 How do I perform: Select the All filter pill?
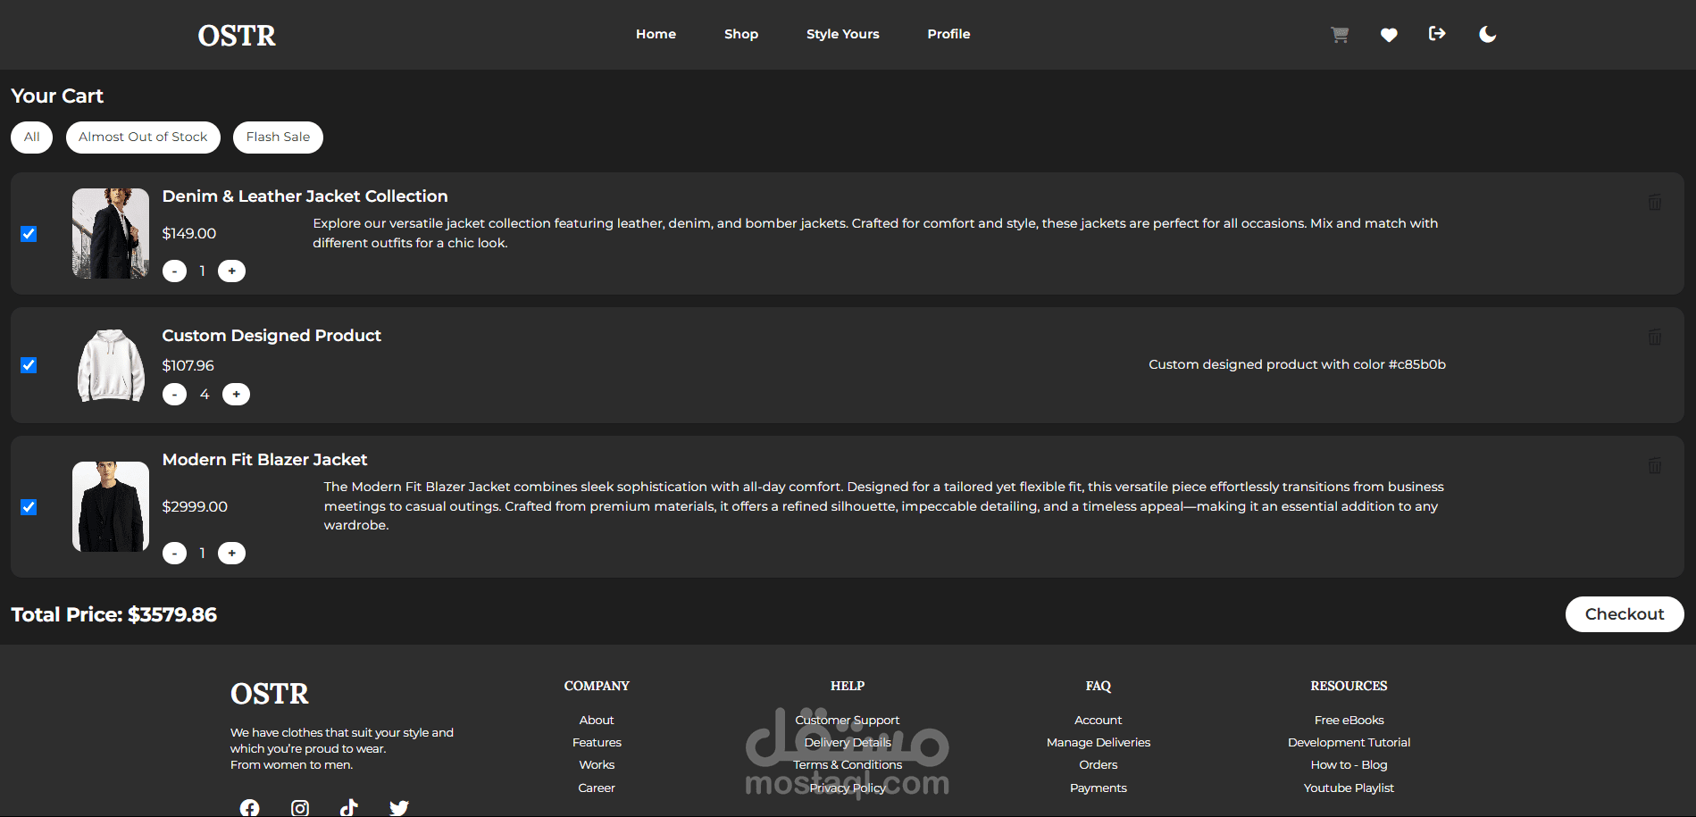[32, 138]
